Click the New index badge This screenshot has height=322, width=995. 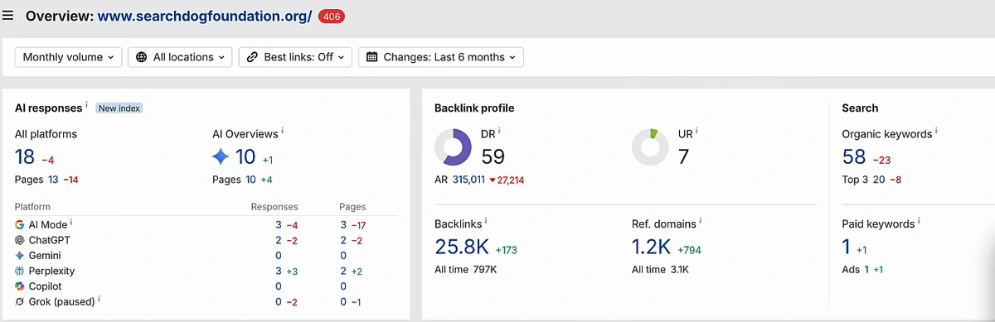pyautogui.click(x=119, y=108)
